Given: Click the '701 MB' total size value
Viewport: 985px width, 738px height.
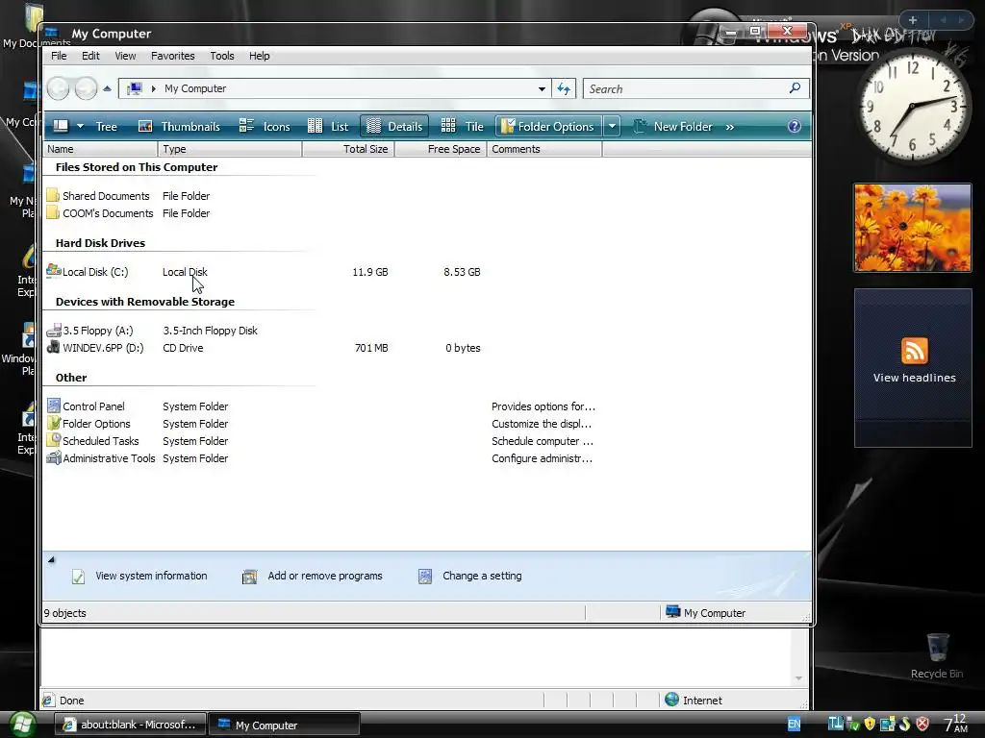Looking at the screenshot, I should point(371,348).
